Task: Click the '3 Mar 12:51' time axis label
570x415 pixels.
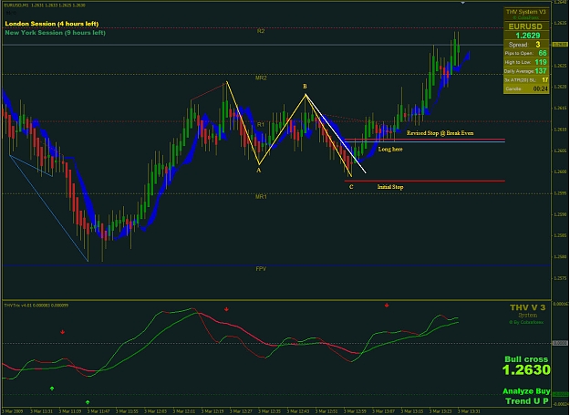Action: [x=326, y=411]
